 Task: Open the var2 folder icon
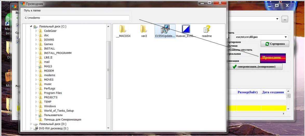coord(144,29)
